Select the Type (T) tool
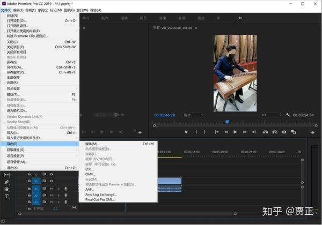 [6, 196]
